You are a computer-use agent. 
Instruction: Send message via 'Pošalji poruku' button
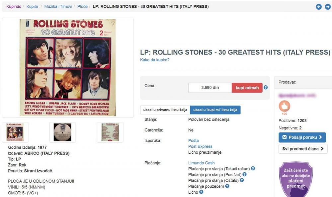pyautogui.click(x=302, y=137)
